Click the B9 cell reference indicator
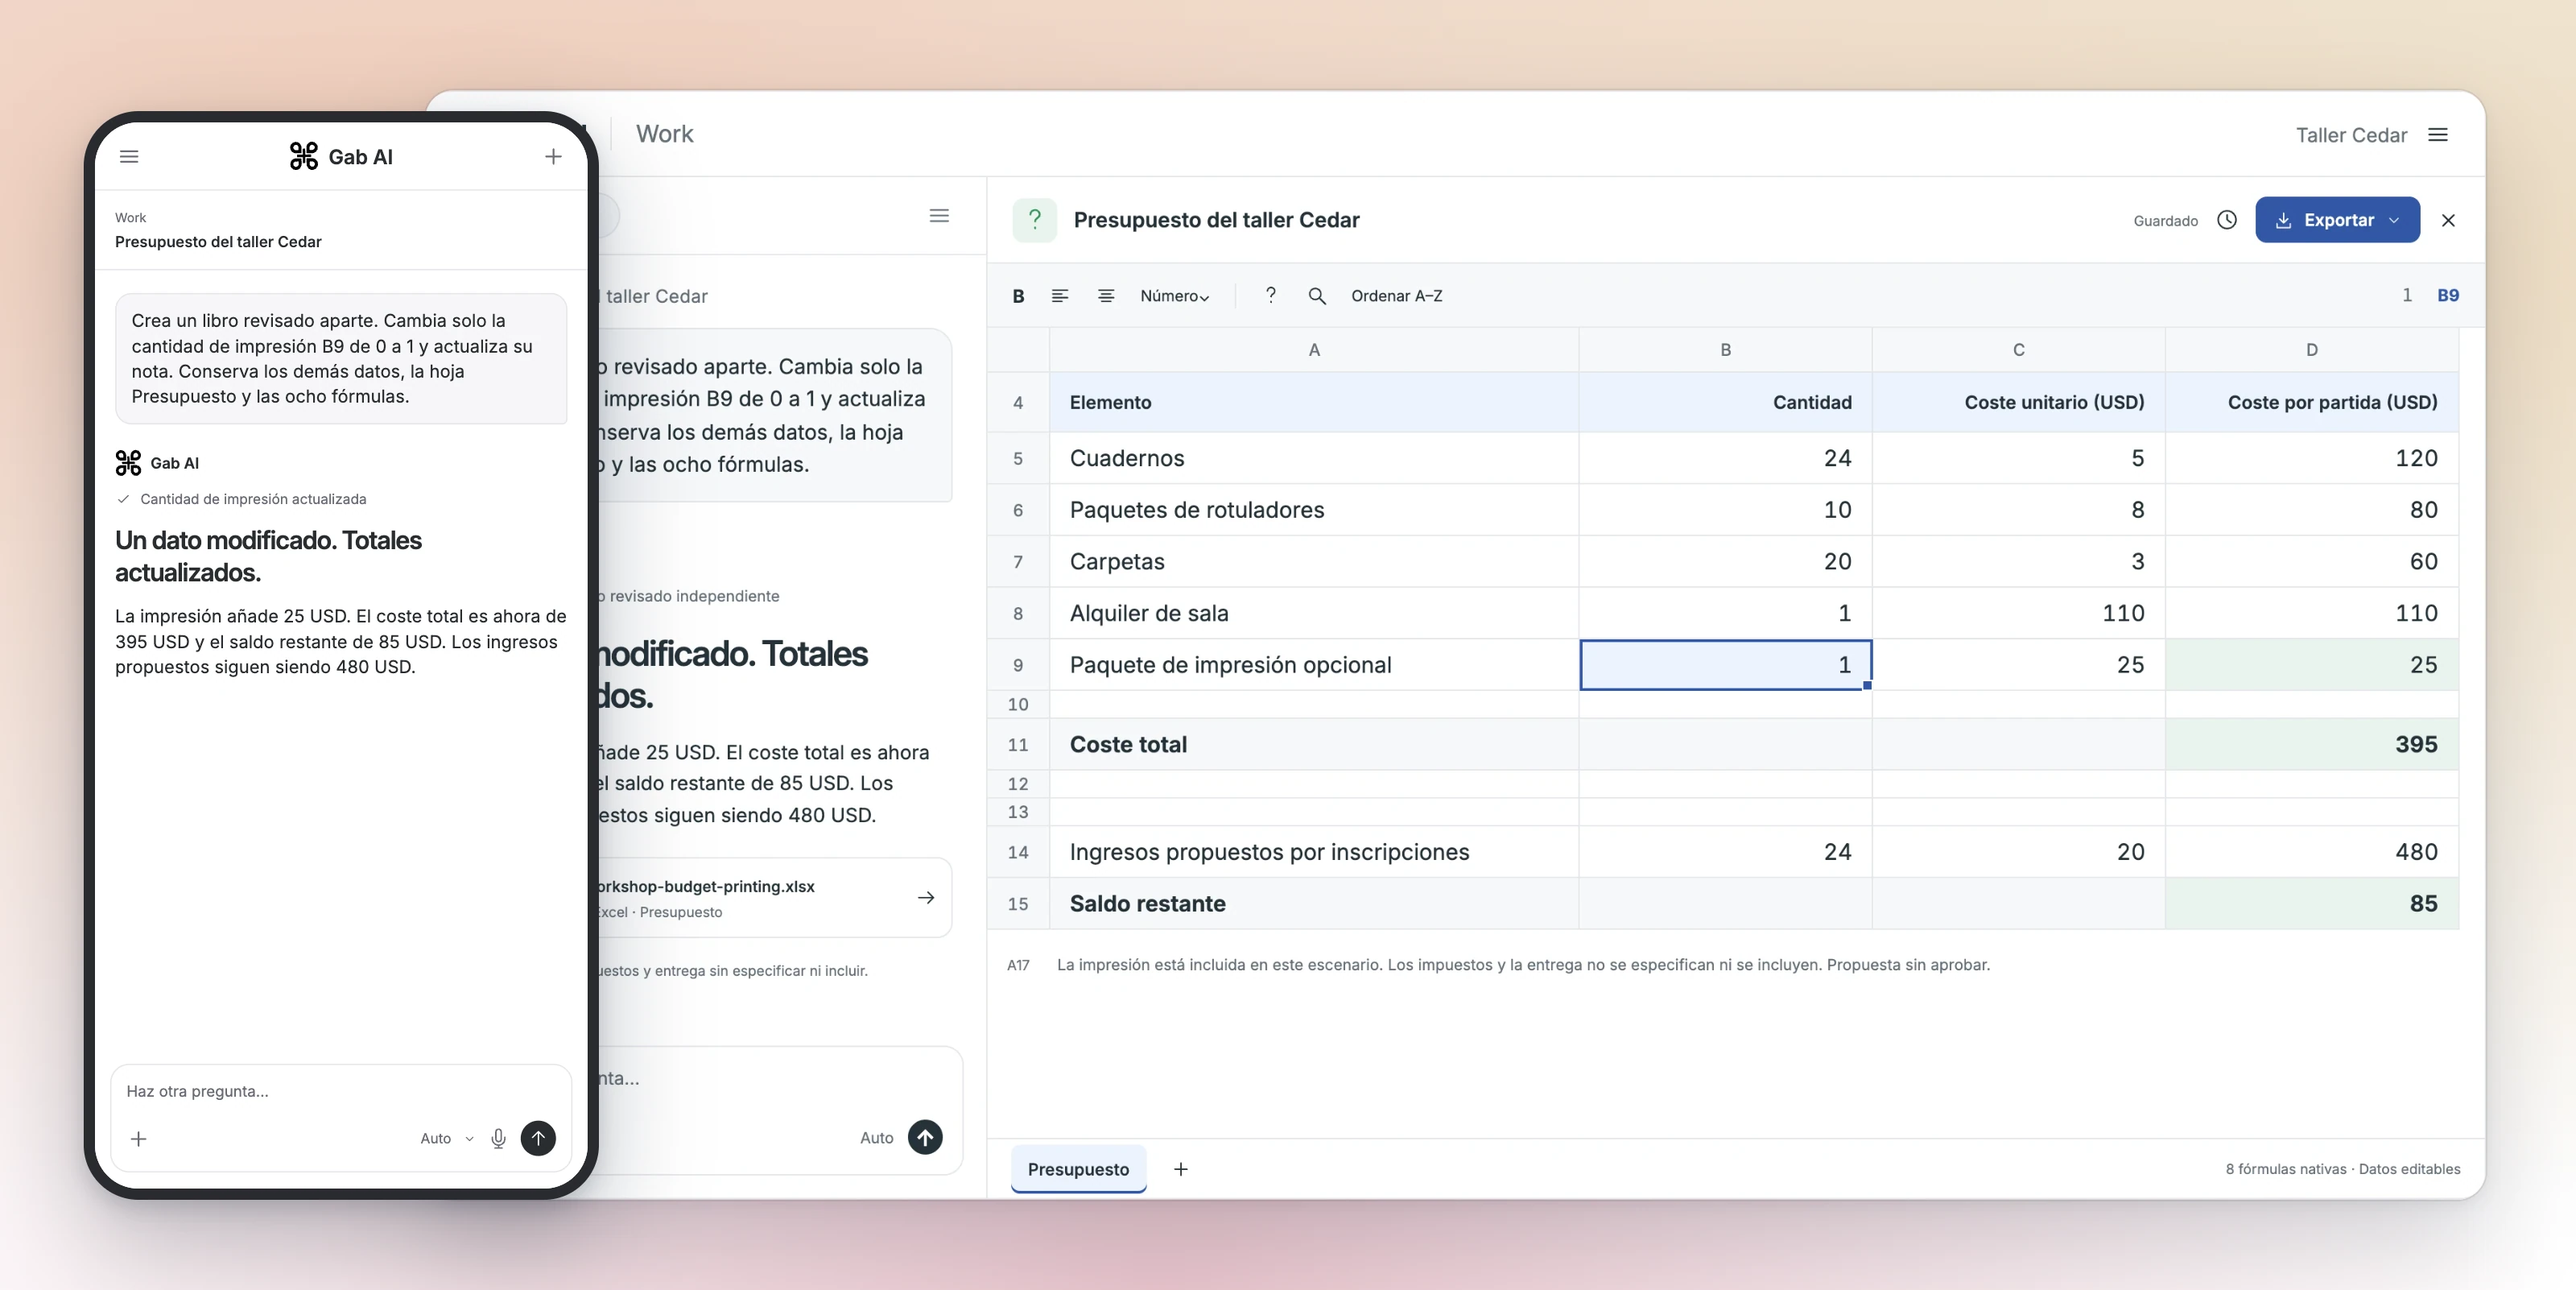 (x=2447, y=295)
